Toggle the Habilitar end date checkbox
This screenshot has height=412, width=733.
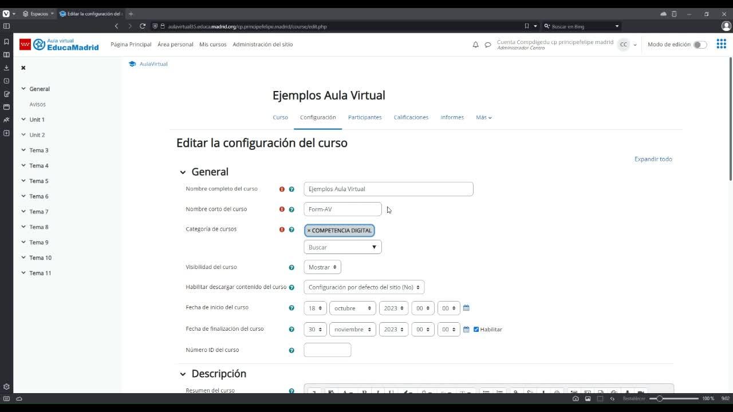tap(476, 330)
